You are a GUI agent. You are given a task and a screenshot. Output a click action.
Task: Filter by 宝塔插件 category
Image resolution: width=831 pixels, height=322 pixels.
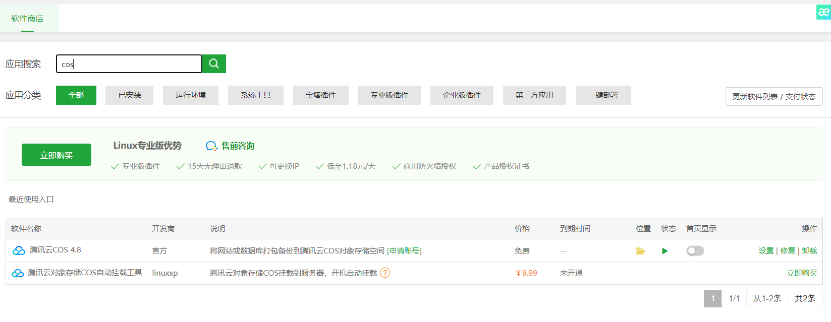[x=321, y=95]
